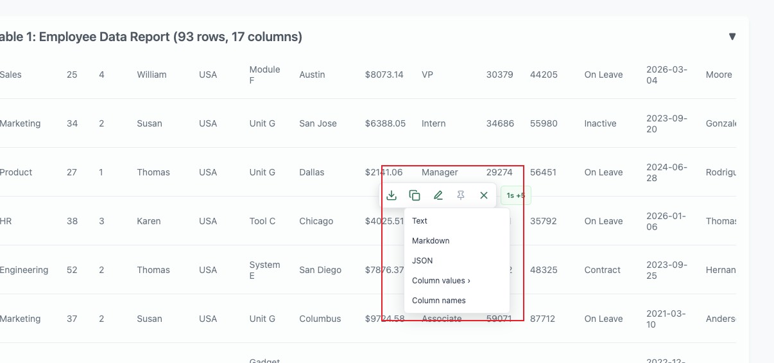
Task: Choose Text from the copy menu
Action: [x=457, y=221]
